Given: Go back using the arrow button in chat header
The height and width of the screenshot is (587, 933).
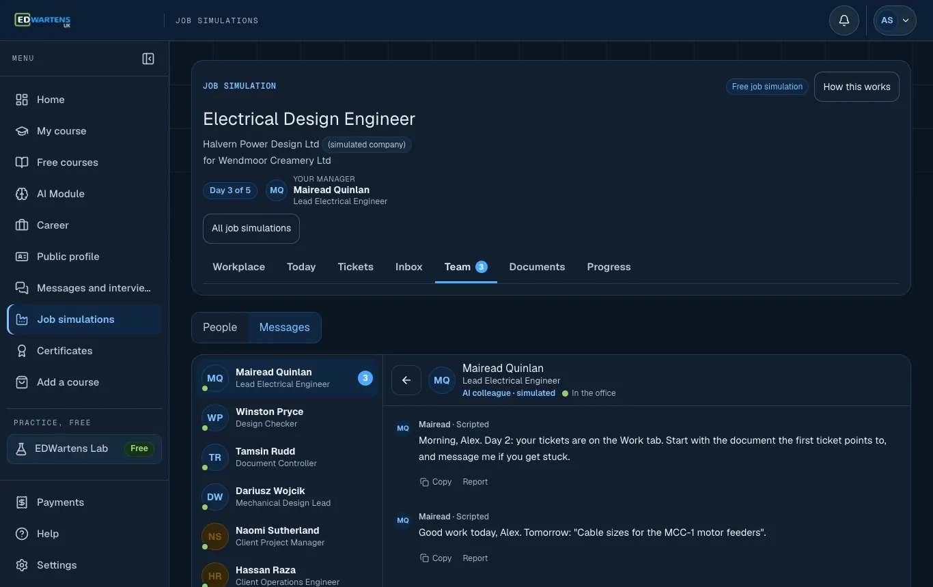Looking at the screenshot, I should click(406, 380).
